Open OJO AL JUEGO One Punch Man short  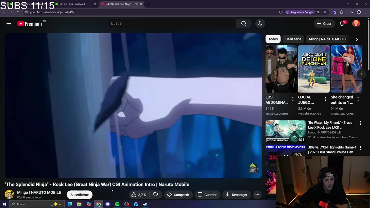coord(314,69)
